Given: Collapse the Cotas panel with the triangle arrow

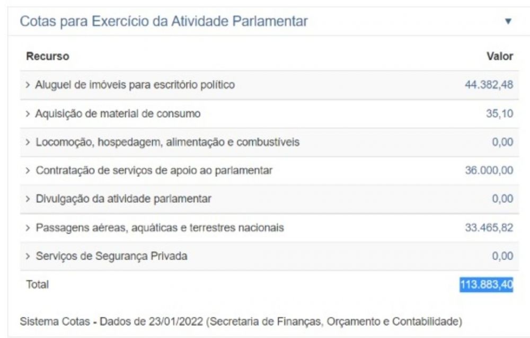Looking at the screenshot, I should (508, 22).
